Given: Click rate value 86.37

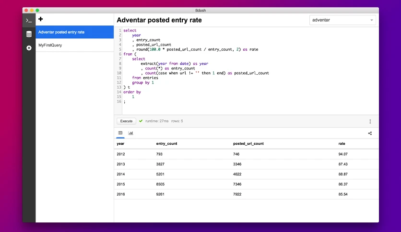Looking at the screenshot, I should point(343,184).
